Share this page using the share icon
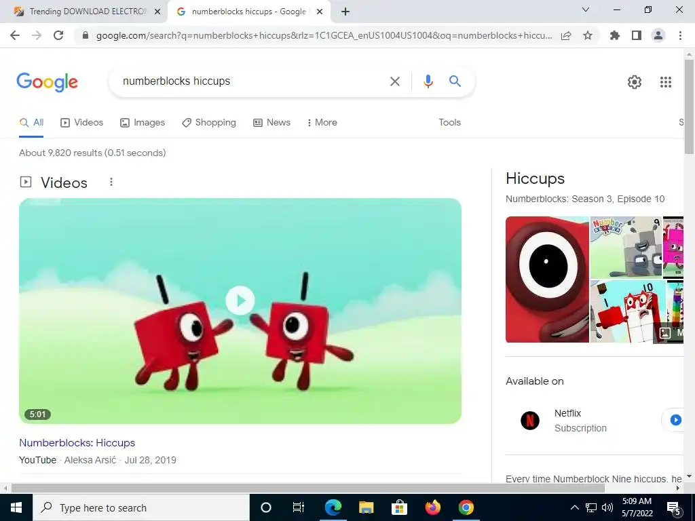 566,35
